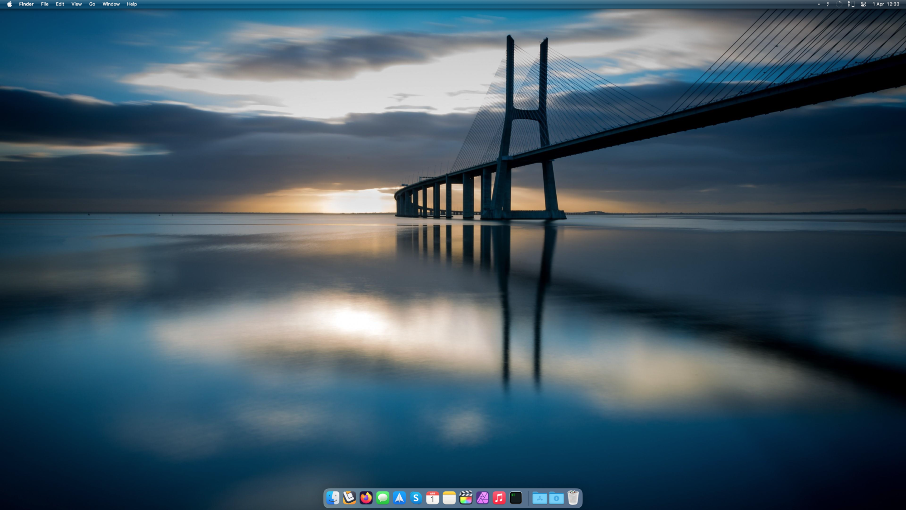The image size is (906, 510).
Task: Open the Notes app
Action: [x=449, y=498]
